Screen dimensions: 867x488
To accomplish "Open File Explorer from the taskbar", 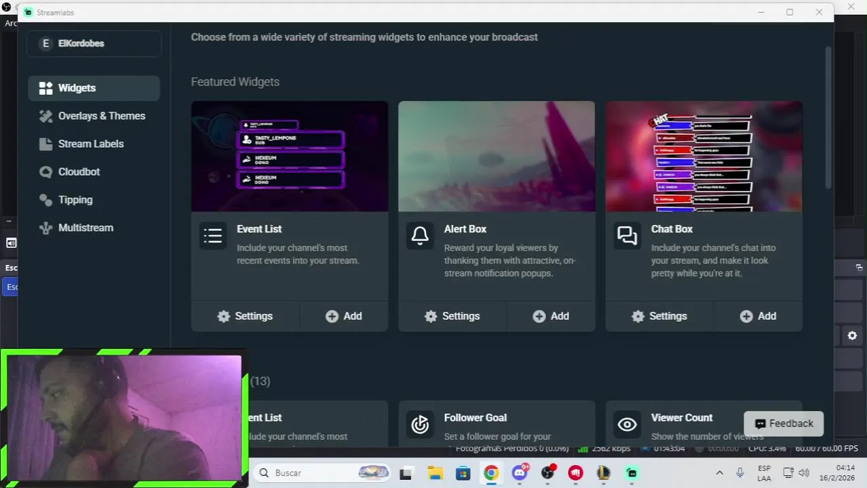I will click(x=435, y=473).
